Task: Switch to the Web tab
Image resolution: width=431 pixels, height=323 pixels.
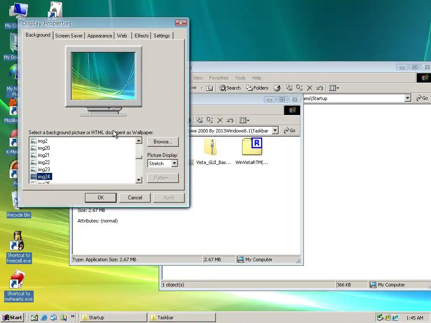Action: 122,36
